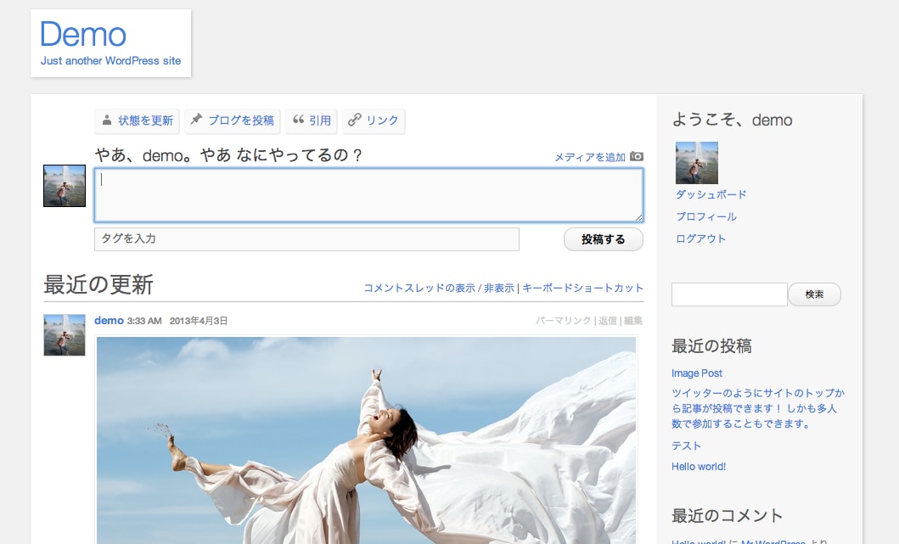Click the camera icon beside メディアを追加

[637, 156]
